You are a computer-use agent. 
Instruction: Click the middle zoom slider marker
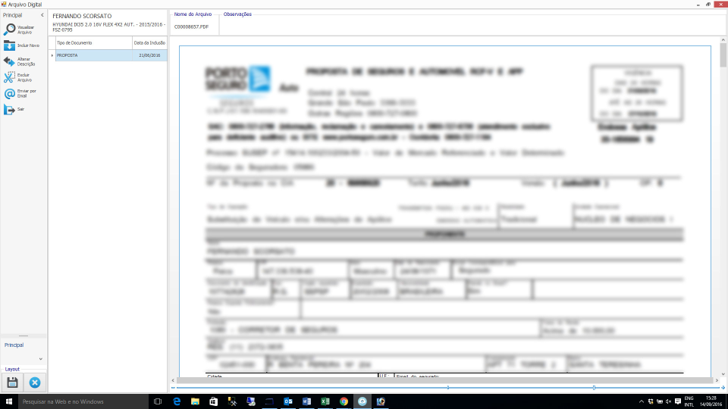[447, 388]
